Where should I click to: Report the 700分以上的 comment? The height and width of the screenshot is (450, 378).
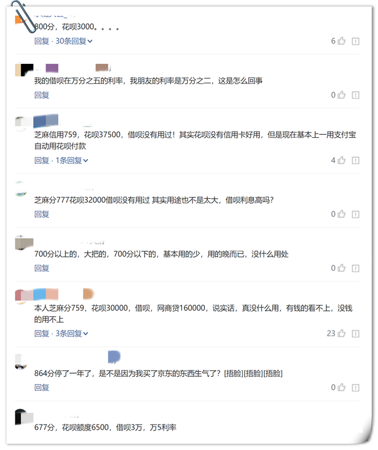tap(356, 268)
